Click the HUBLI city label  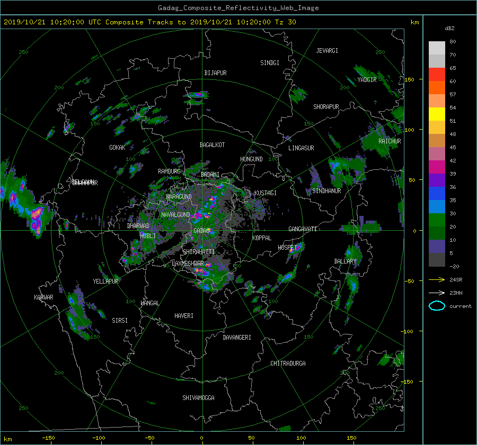coord(148,236)
